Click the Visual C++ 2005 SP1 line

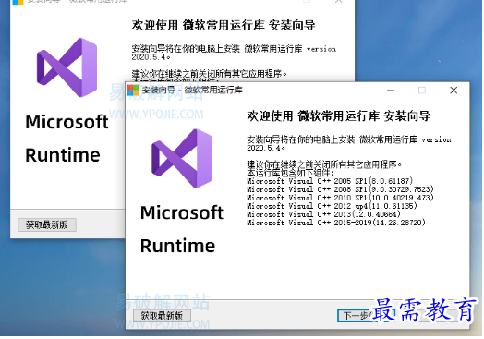(x=330, y=181)
